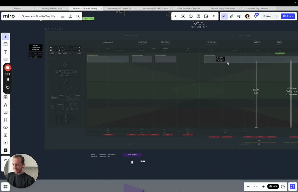Select the Text tool in left toolbar
298x192 pixels.
(x=6, y=52)
